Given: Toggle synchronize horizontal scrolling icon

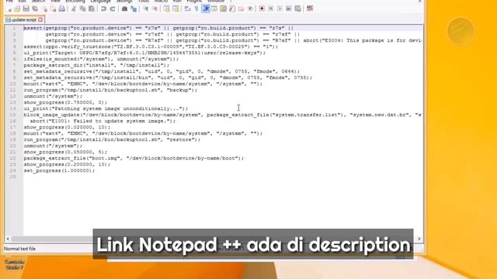Looking at the screenshot, I should coord(176,9).
